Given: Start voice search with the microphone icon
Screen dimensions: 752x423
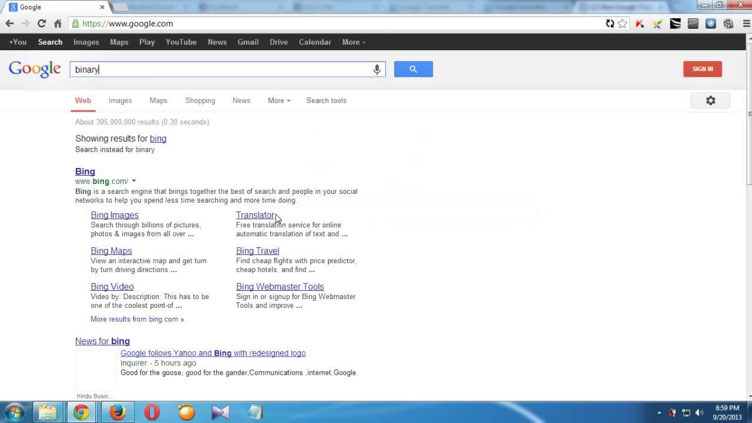Looking at the screenshot, I should (x=377, y=69).
